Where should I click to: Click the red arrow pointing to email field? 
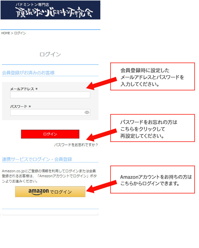coord(101,83)
